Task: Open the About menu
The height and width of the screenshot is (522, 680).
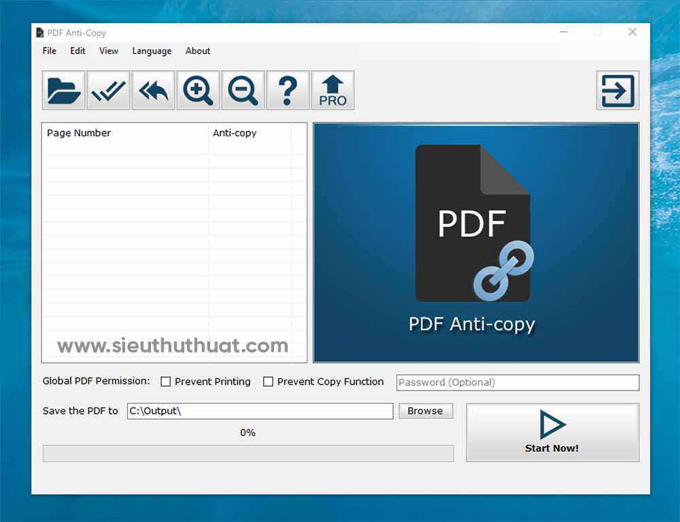Action: [198, 51]
